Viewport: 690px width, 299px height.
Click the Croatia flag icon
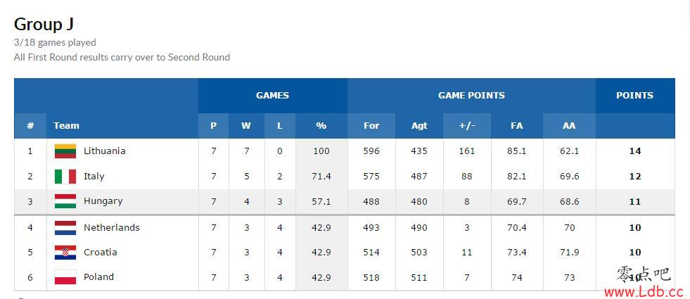click(65, 253)
